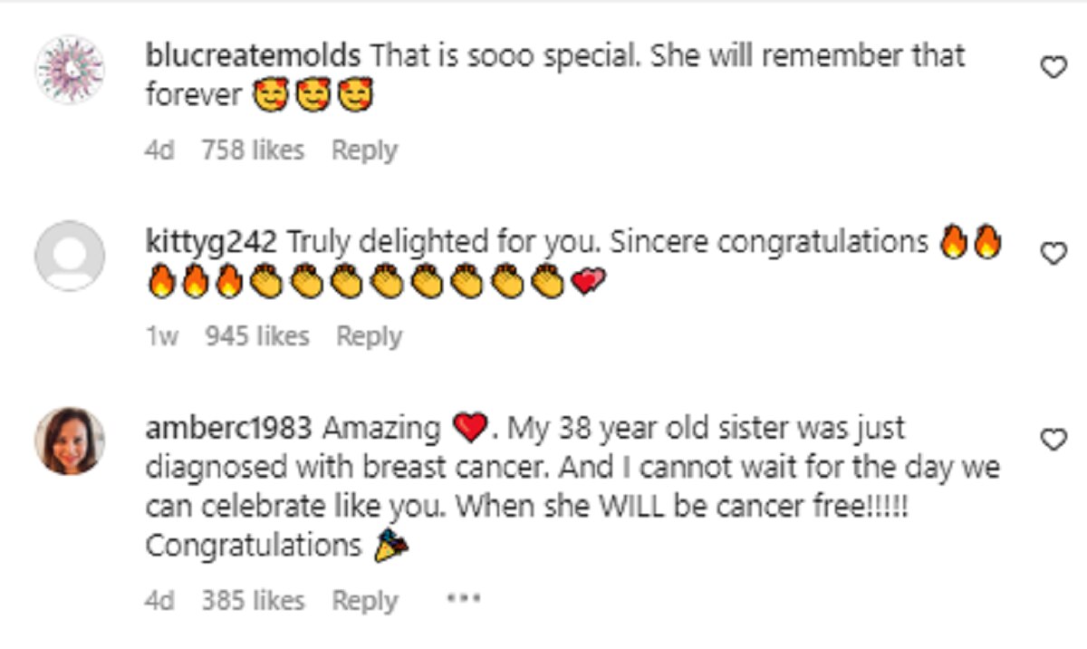
Task: View the 758 likes list
Action: (x=253, y=150)
